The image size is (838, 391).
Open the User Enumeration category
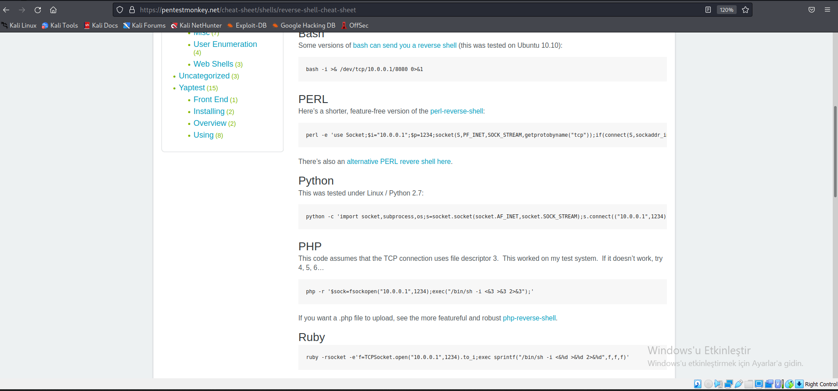click(x=225, y=44)
